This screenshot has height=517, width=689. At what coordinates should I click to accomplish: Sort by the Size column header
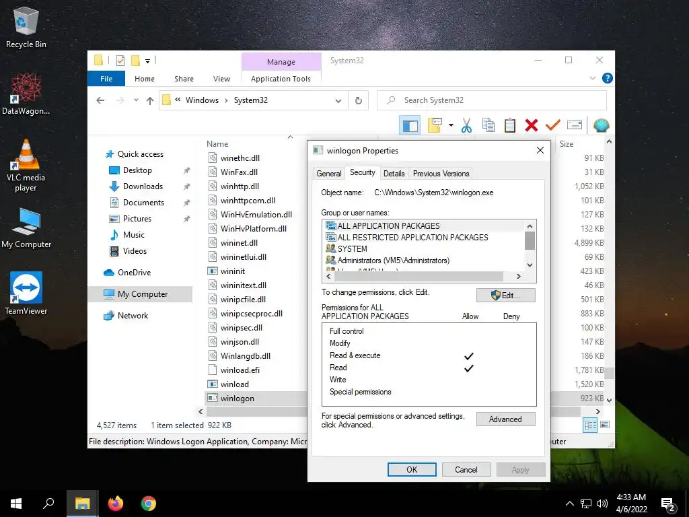click(x=567, y=144)
